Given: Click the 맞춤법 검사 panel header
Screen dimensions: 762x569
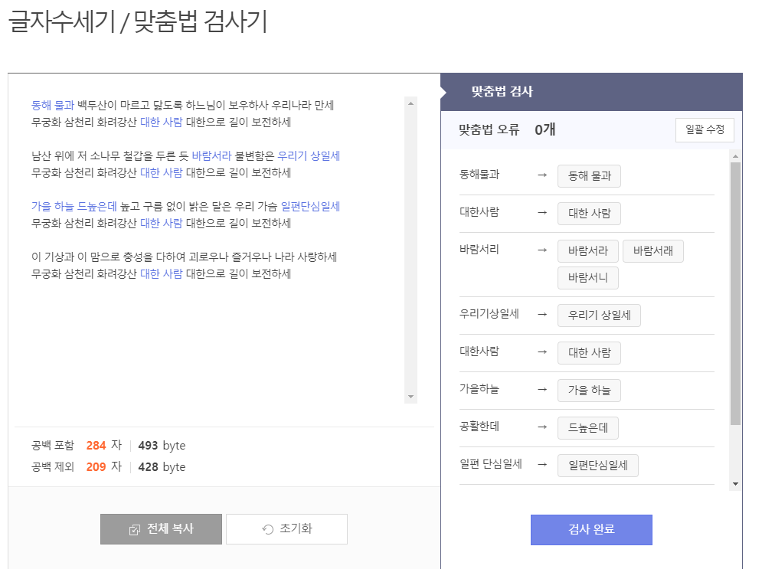Looking at the screenshot, I should [591, 92].
